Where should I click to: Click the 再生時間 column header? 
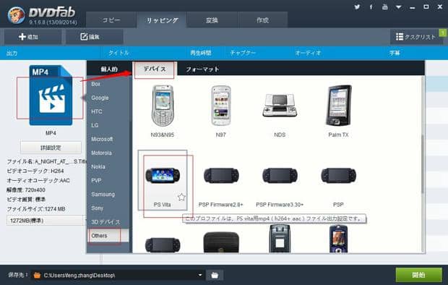(201, 53)
